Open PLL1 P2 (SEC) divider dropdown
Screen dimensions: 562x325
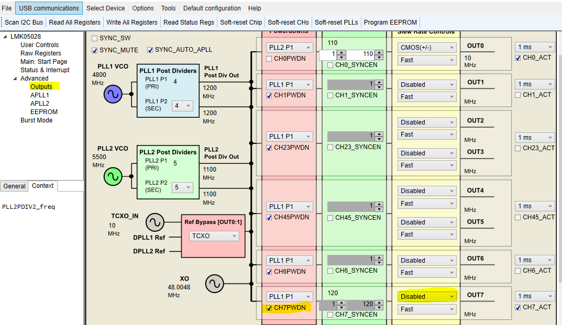pos(182,106)
